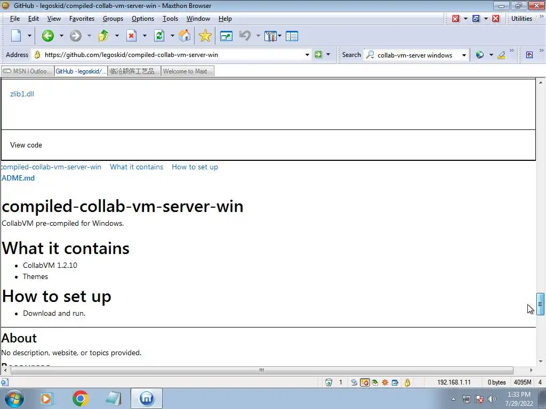Click the yellow padlock icon in status bar
The image size is (546, 409).
407,382
